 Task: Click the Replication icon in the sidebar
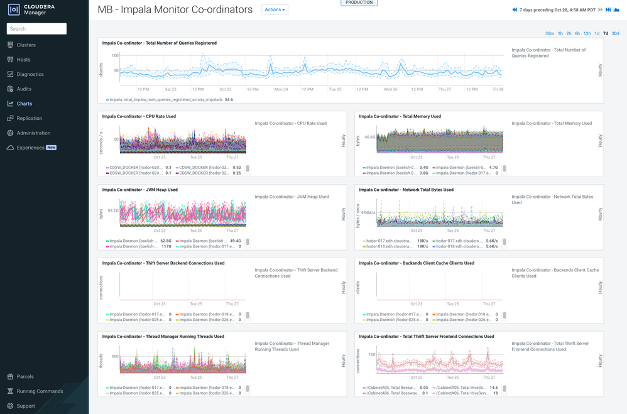tap(11, 118)
